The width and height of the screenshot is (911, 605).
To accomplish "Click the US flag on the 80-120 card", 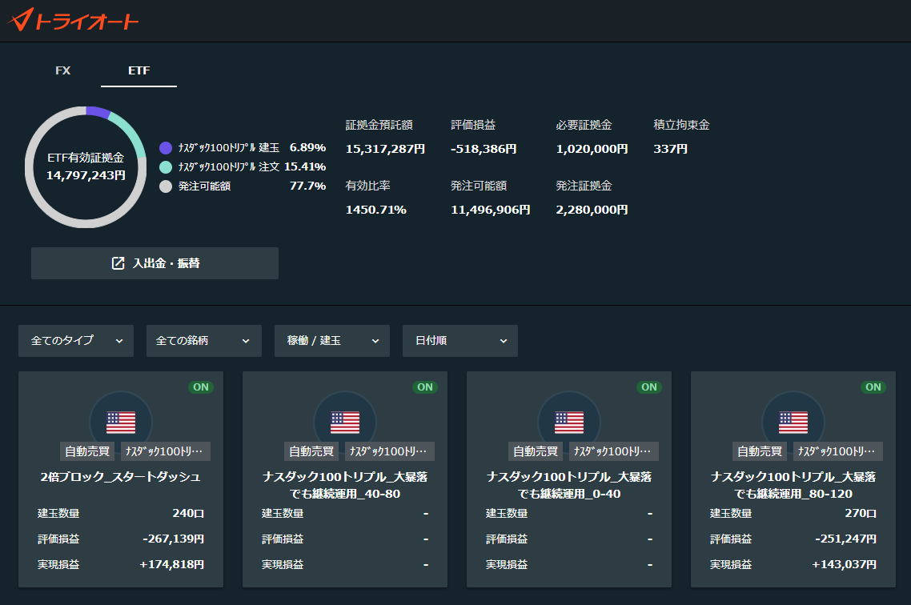I will coord(793,422).
